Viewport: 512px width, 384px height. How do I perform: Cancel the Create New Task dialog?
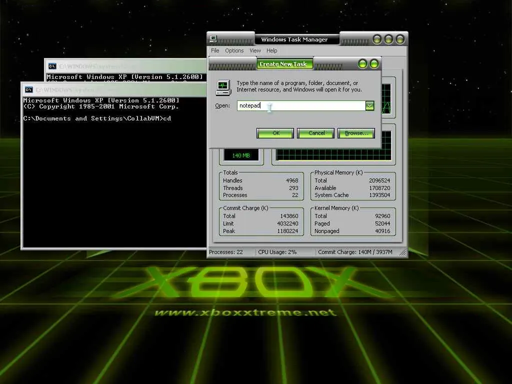316,133
